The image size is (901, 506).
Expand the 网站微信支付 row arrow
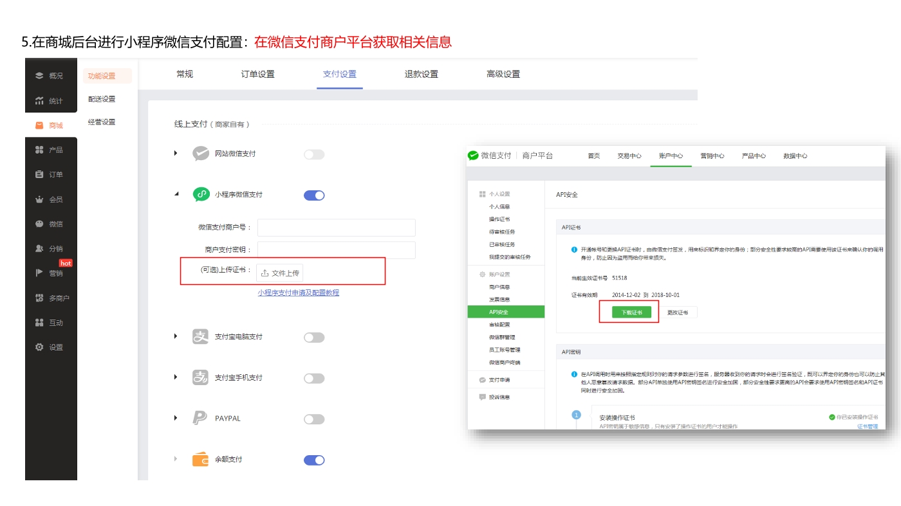coord(176,153)
